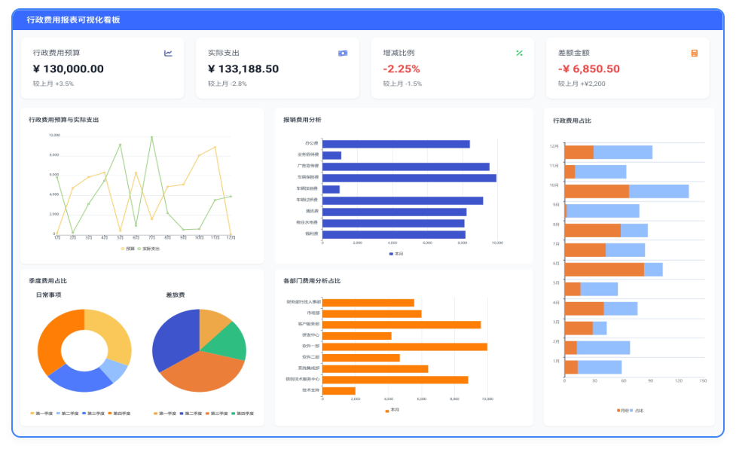736x452 pixels.
Task: Click the line-chart icon on 行政费用预算 card
Action: [168, 53]
